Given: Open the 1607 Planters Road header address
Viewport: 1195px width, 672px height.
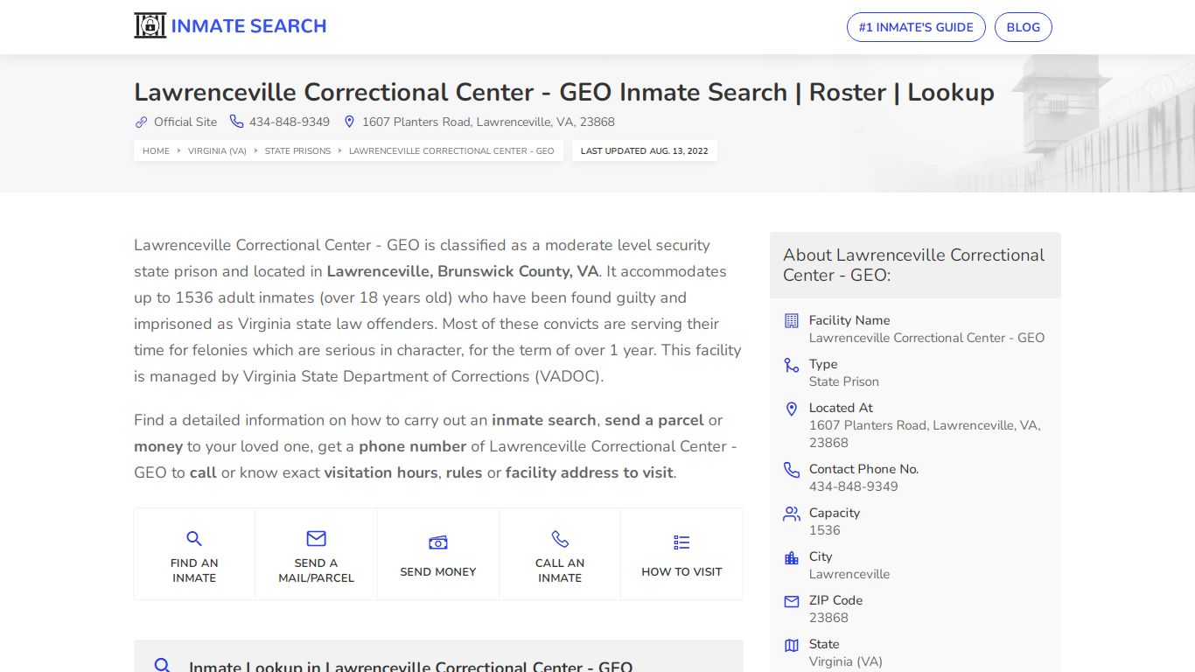Looking at the screenshot, I should pyautogui.click(x=488, y=122).
